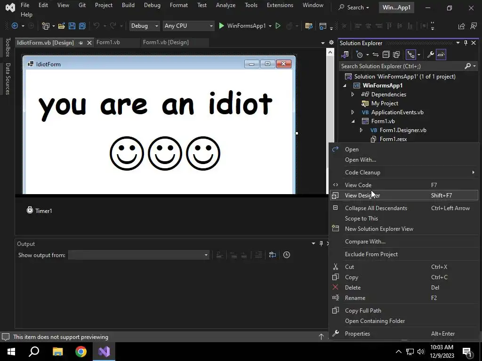Click the Live Share icon in the toolbar
This screenshot has height=361, width=482.
point(461,26)
